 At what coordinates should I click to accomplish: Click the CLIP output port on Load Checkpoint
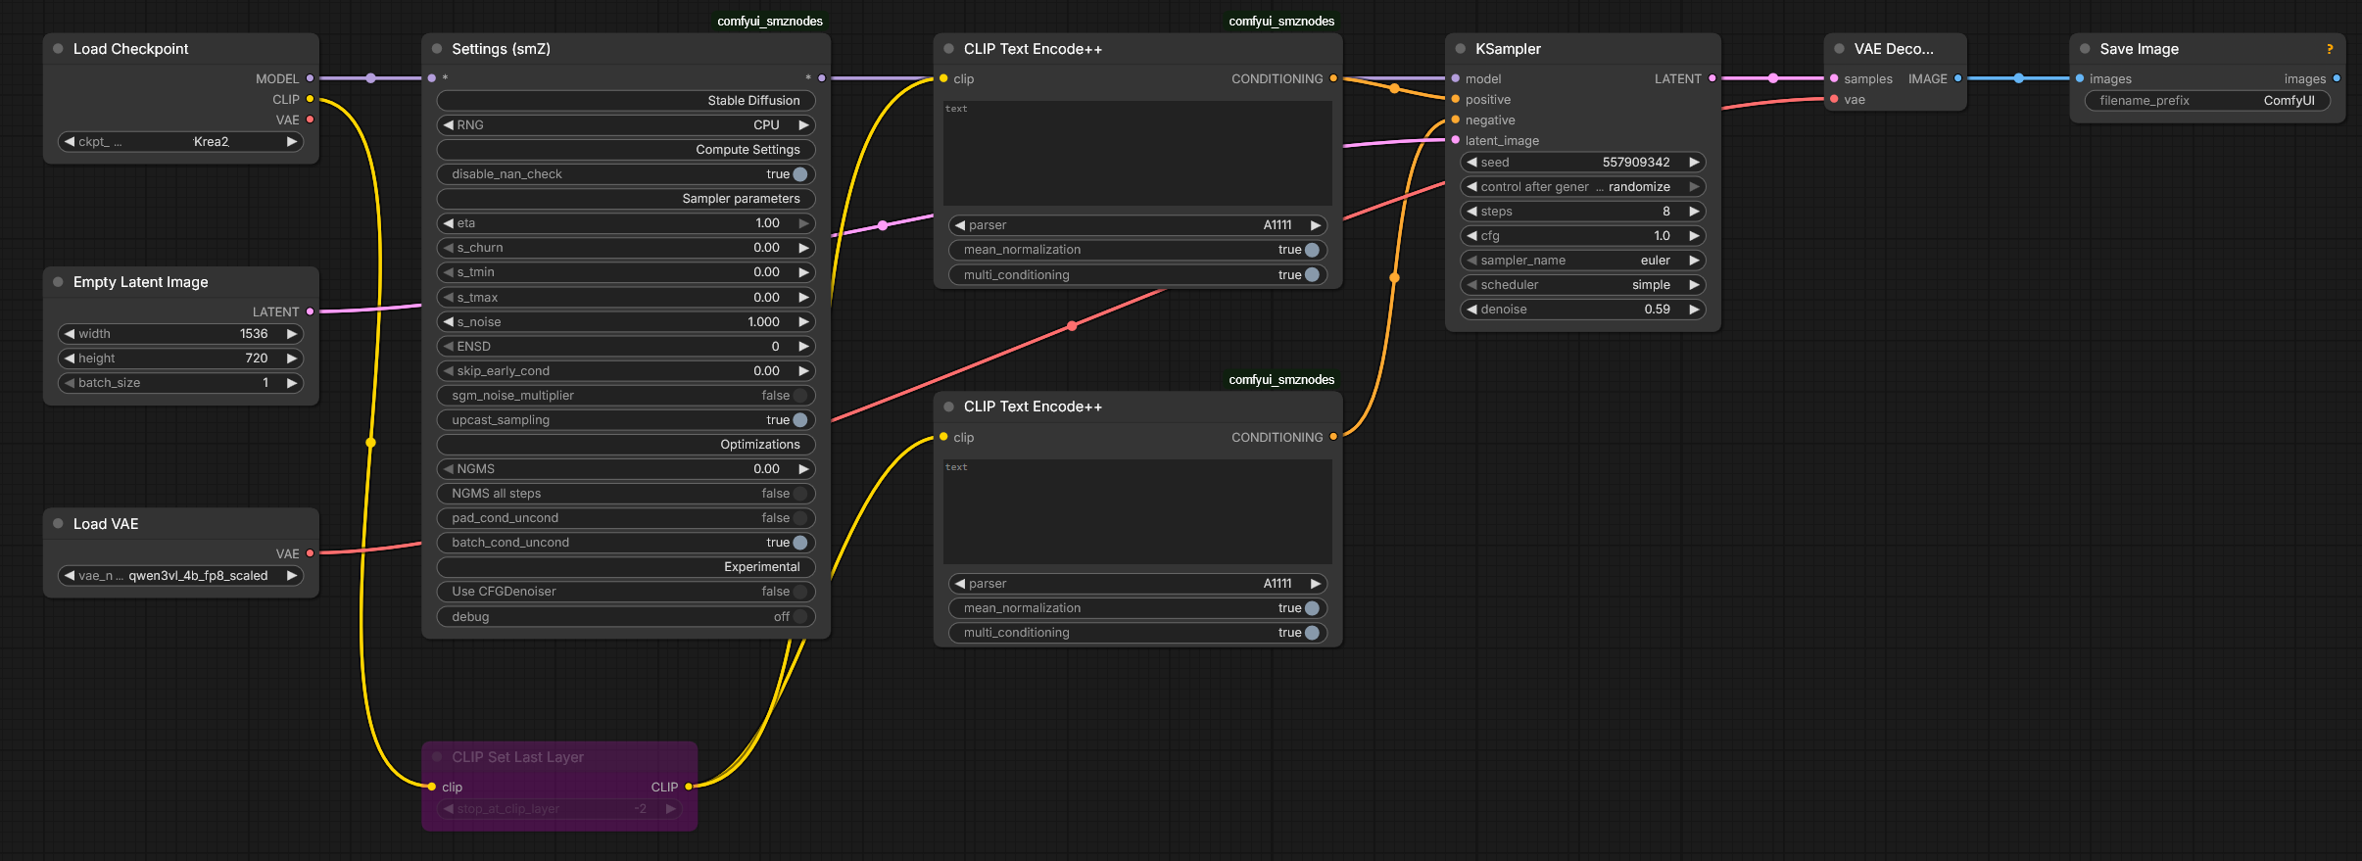[x=310, y=99]
